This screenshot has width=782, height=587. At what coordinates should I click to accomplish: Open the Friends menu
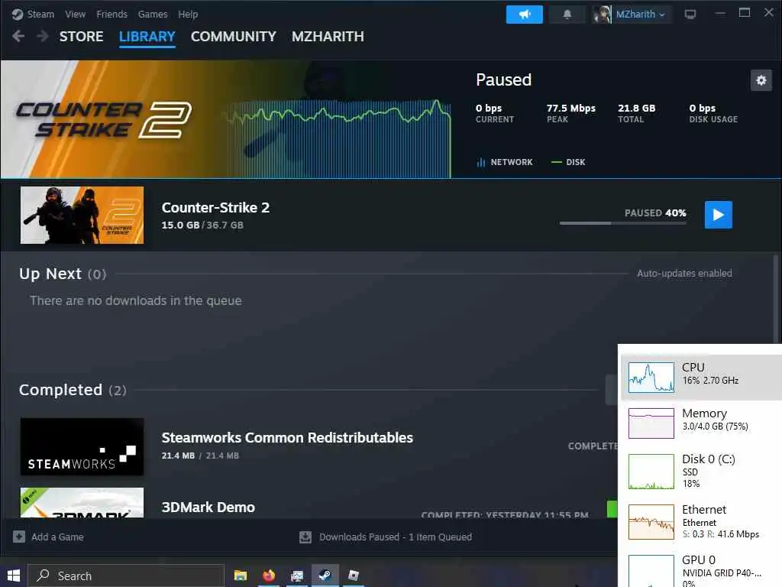click(x=111, y=15)
